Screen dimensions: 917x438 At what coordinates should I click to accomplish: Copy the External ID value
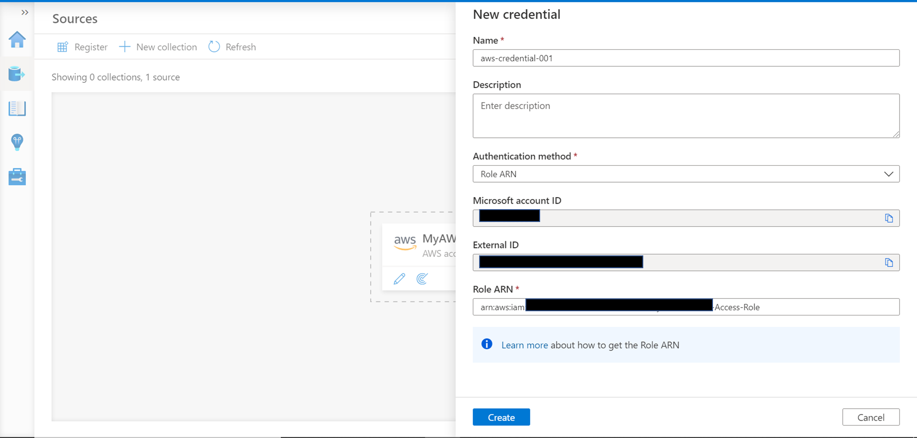[889, 263]
